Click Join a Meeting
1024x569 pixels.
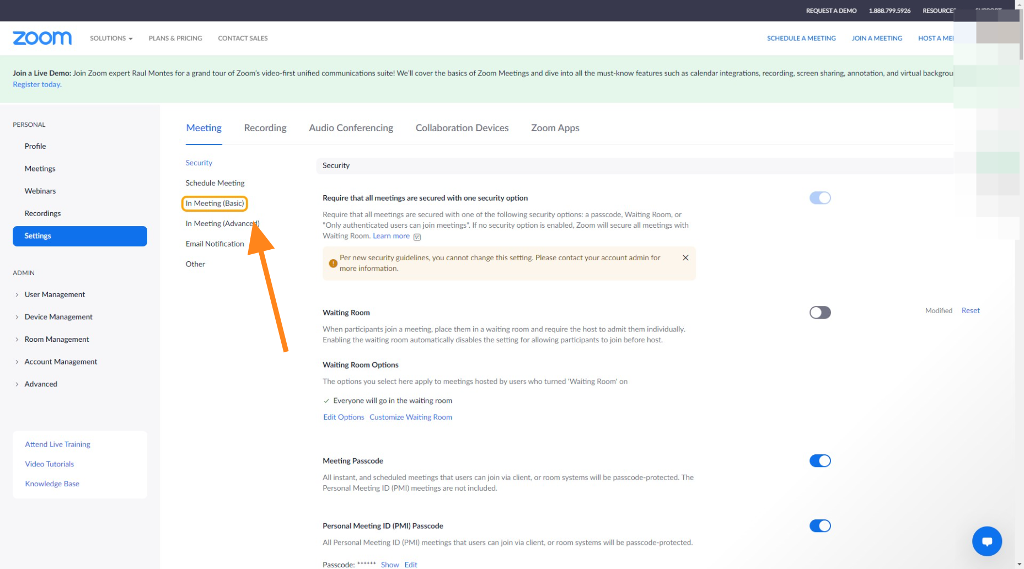[876, 38]
